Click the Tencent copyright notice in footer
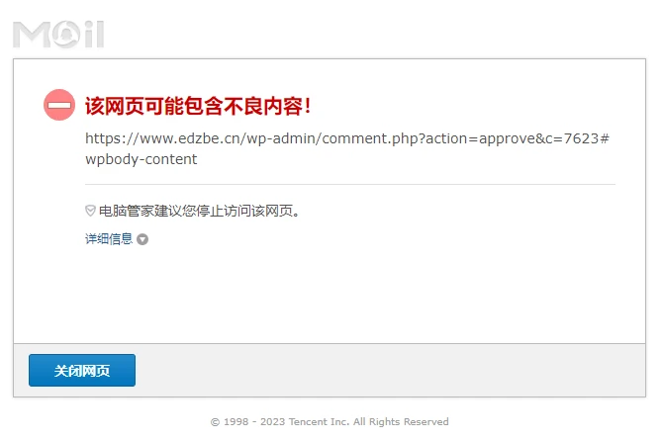The image size is (662, 440). click(330, 422)
